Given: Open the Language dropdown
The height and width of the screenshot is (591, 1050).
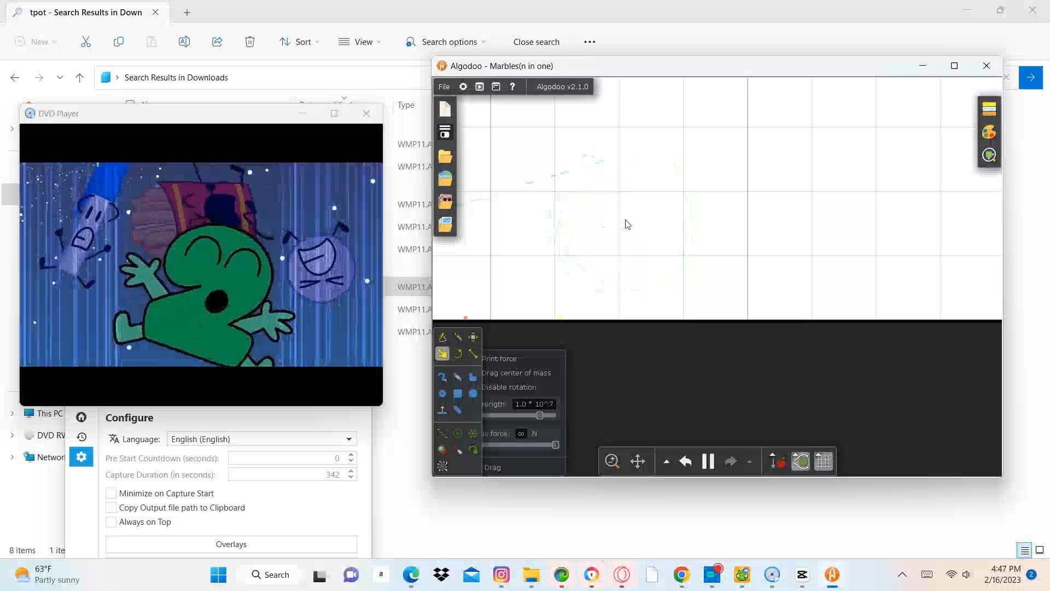Looking at the screenshot, I should coord(261,439).
